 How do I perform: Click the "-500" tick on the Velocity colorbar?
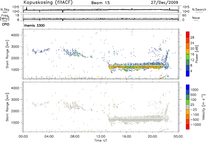195,120
